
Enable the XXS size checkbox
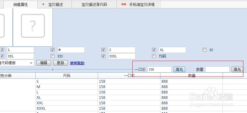tap(52, 56)
